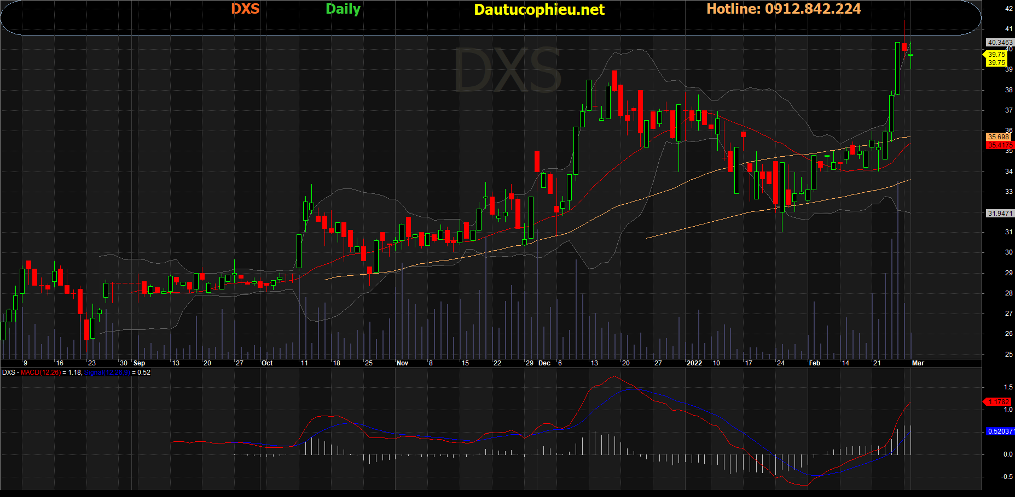
Task: Click the large DXS watermark in chart
Action: coord(508,71)
